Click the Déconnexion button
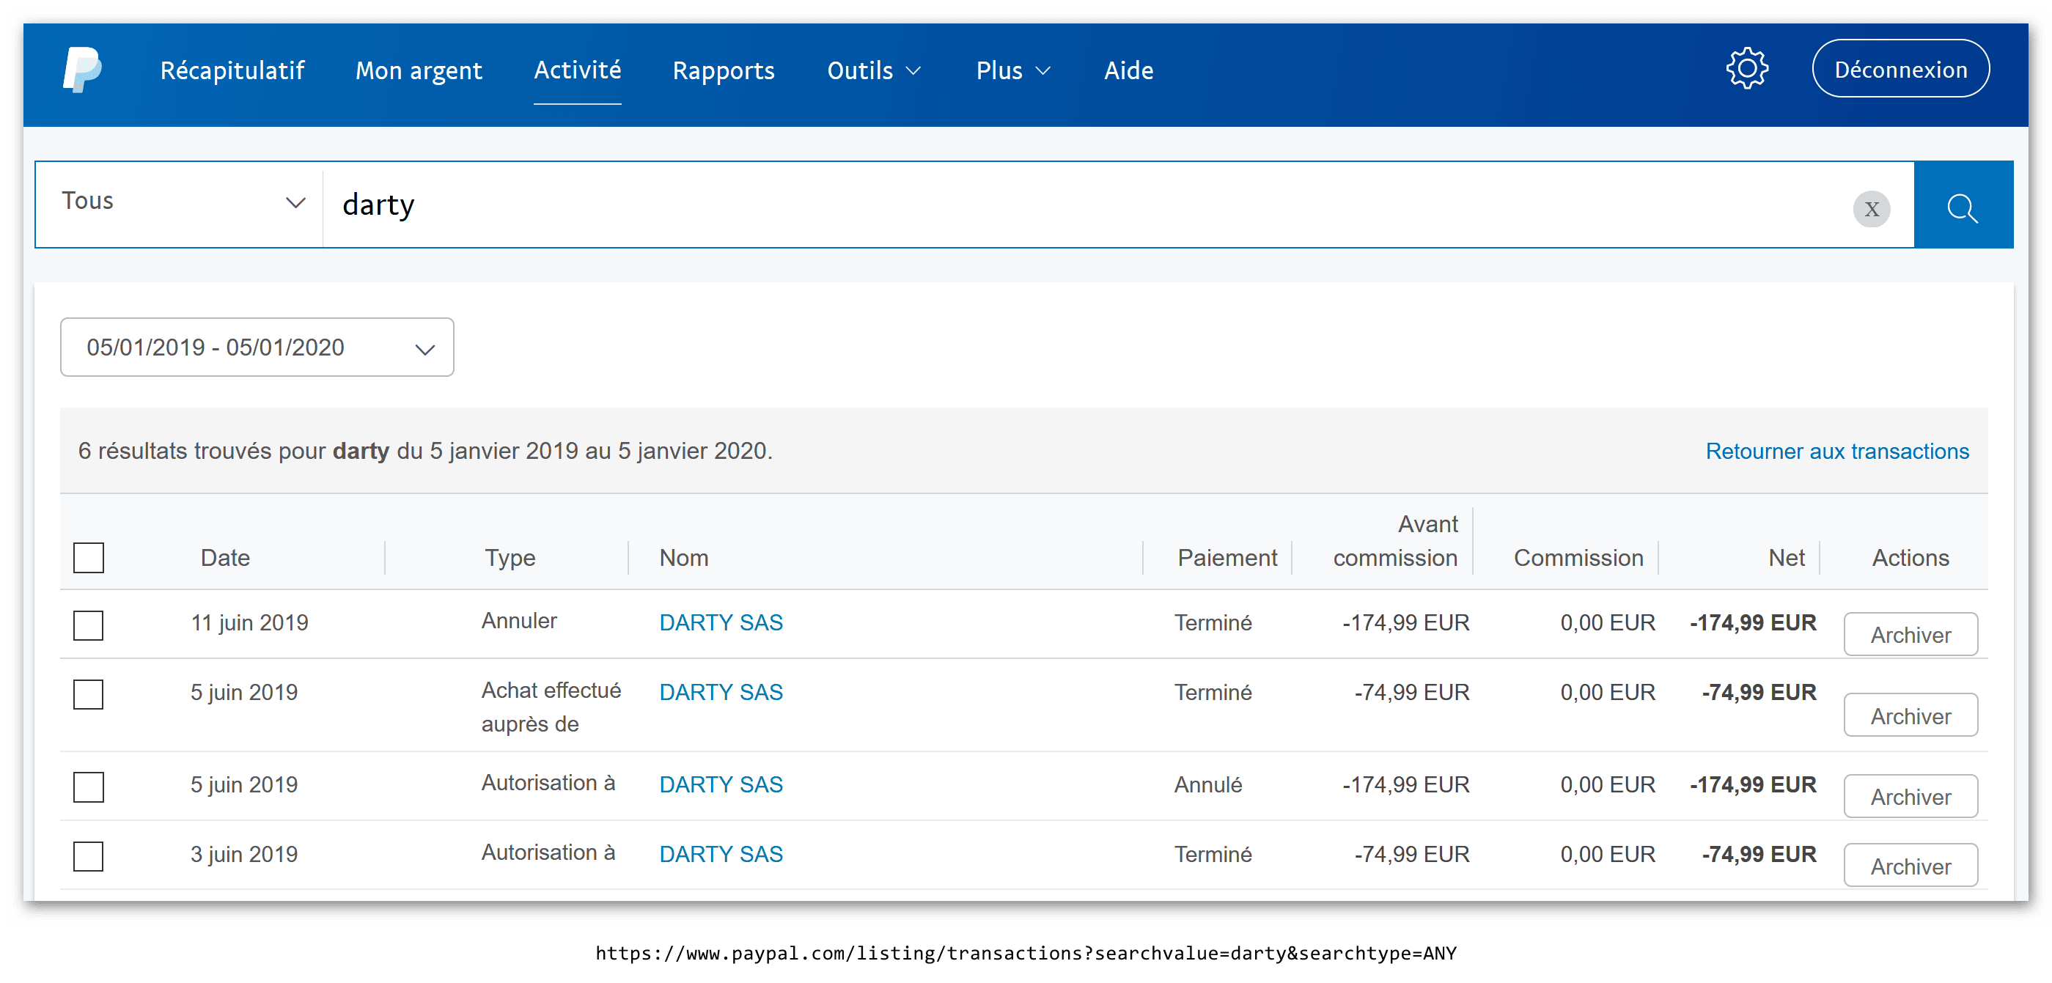Viewport: 2052px width, 983px height. (x=1901, y=70)
